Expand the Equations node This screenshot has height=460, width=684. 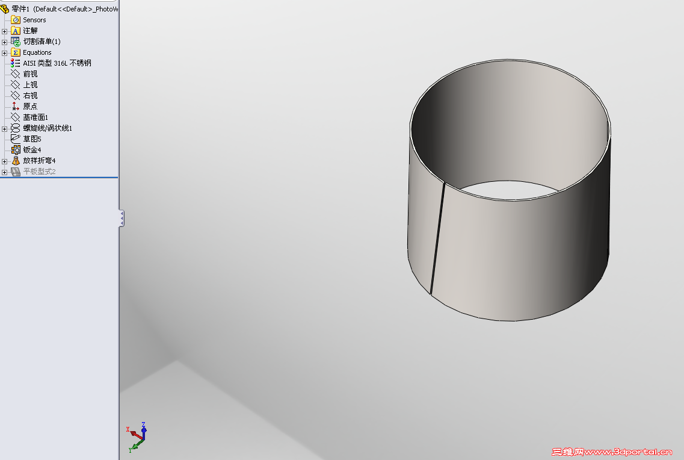tap(4, 53)
